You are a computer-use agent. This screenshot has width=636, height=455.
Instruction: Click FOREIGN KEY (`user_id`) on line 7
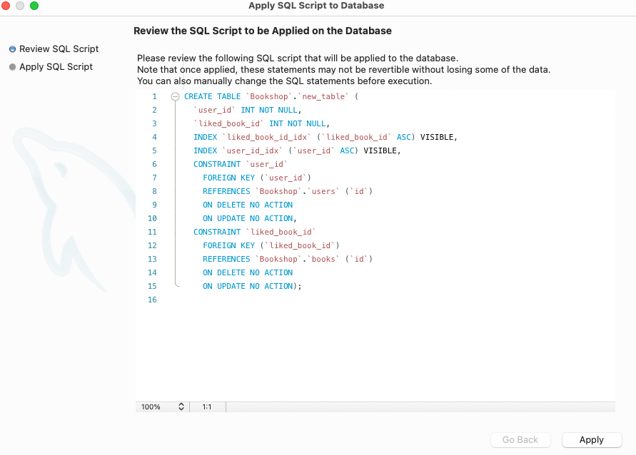pos(257,178)
